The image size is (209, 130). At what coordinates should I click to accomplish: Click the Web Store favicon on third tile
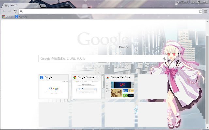pos(108,77)
